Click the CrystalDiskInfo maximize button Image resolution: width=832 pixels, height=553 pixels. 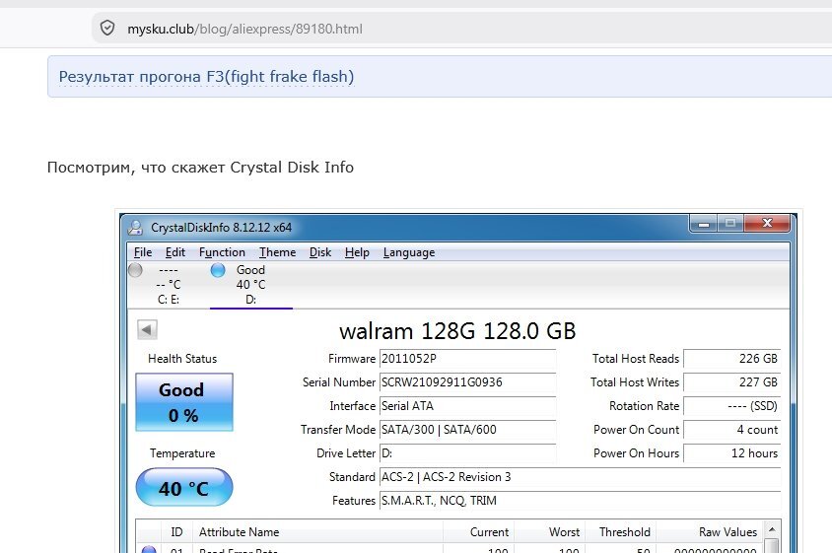[730, 224]
